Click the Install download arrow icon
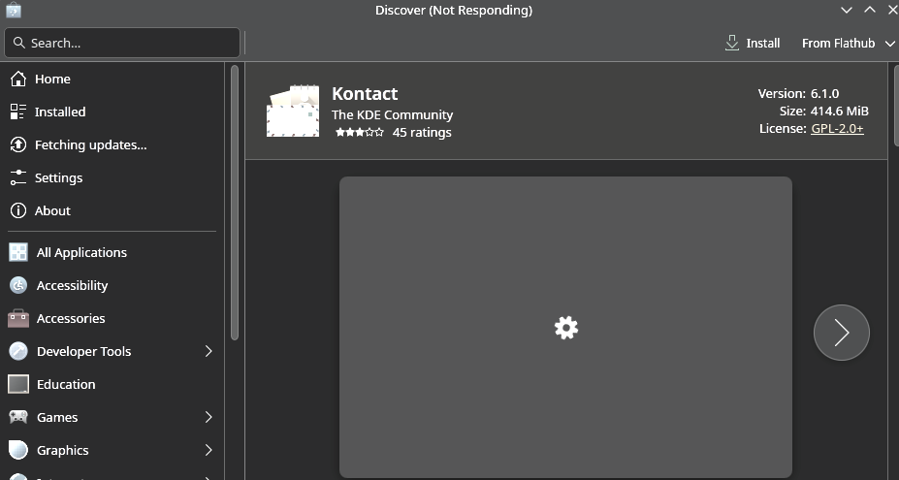The image size is (899, 480). click(732, 43)
